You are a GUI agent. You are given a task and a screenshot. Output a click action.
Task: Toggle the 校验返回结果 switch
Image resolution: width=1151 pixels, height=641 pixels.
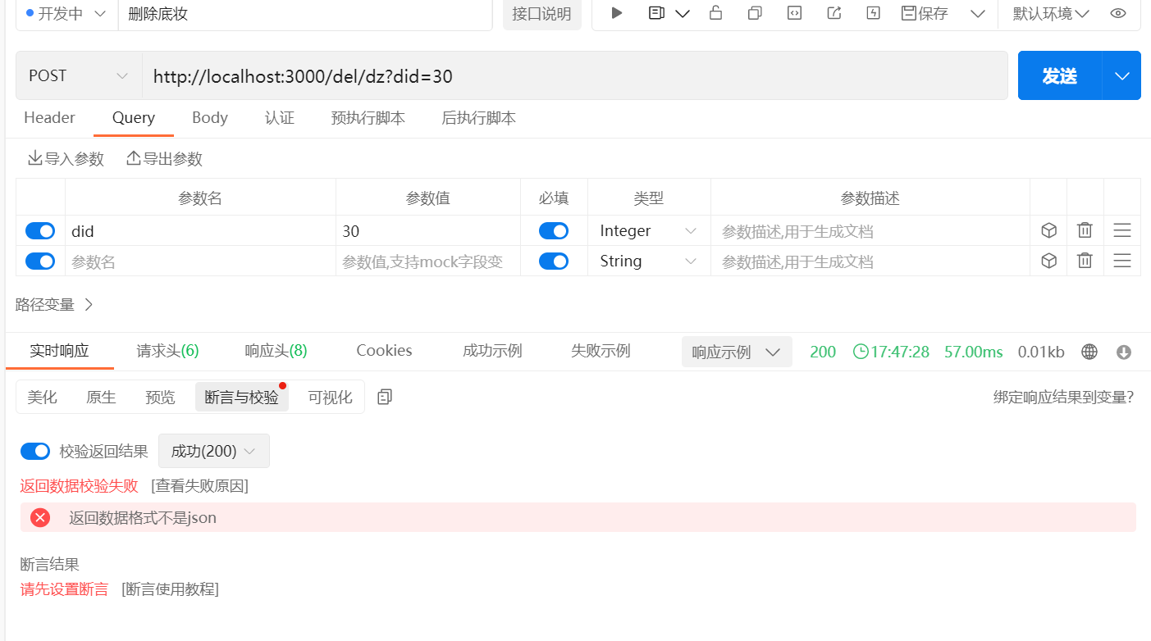(x=35, y=451)
